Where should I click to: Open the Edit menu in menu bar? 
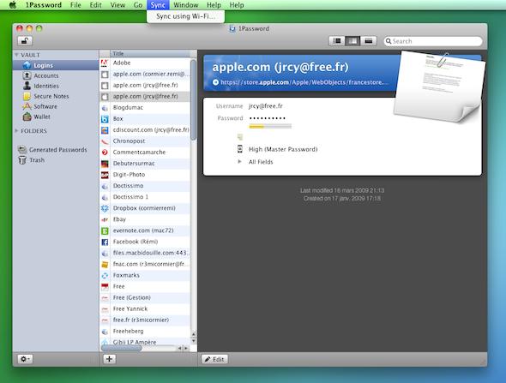[95, 5]
